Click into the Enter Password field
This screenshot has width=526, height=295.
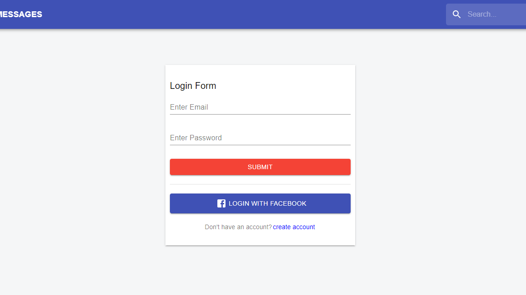[x=260, y=138]
